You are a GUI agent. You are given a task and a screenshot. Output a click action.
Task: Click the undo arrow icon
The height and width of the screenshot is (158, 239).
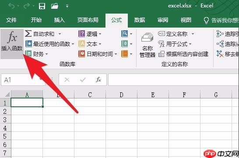pos(11,6)
